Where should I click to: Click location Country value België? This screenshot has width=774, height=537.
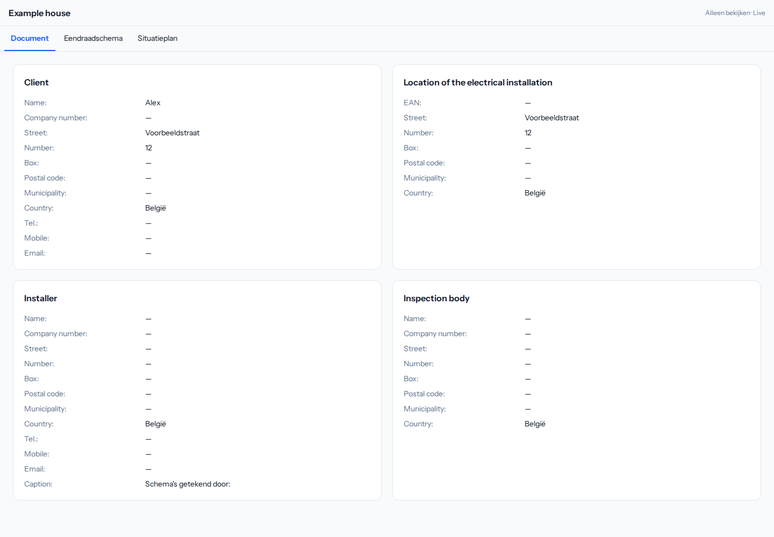pos(535,193)
